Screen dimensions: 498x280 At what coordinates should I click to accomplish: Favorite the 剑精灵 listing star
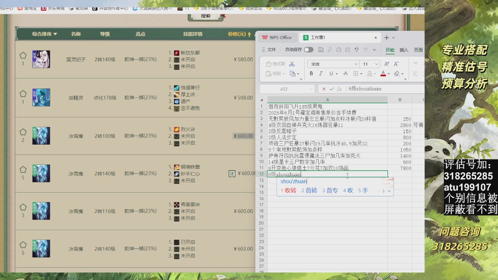tap(23, 94)
